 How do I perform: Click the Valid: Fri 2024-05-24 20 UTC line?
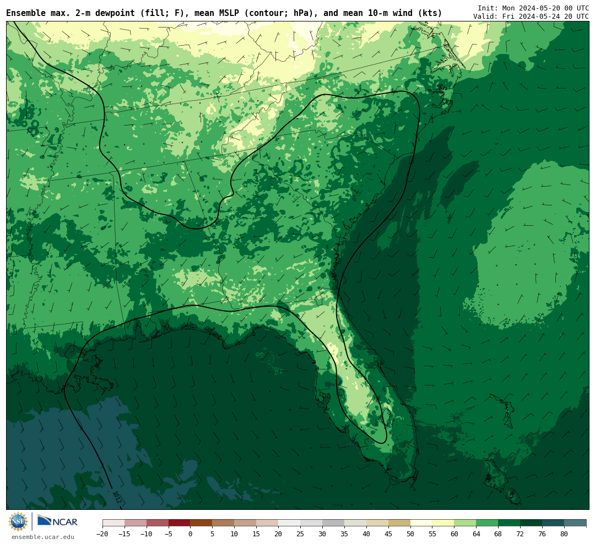[x=531, y=17]
